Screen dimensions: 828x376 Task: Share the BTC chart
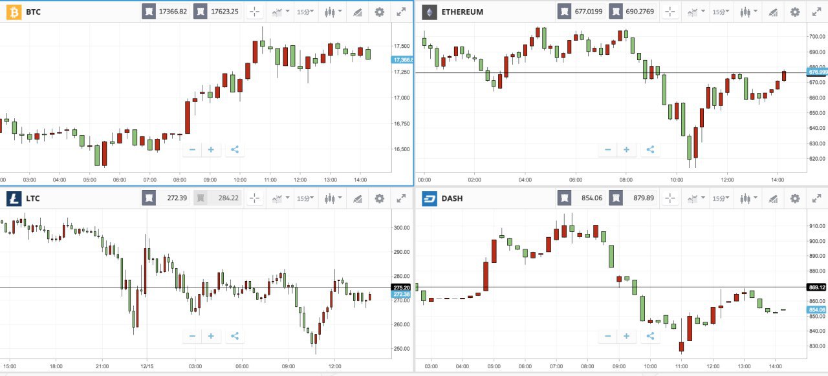234,150
